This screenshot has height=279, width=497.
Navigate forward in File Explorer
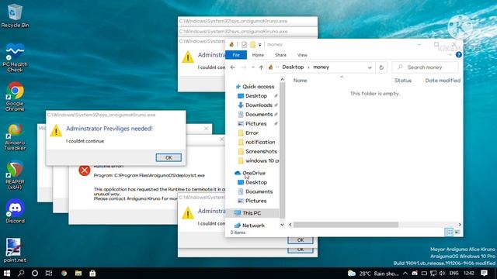244,67
